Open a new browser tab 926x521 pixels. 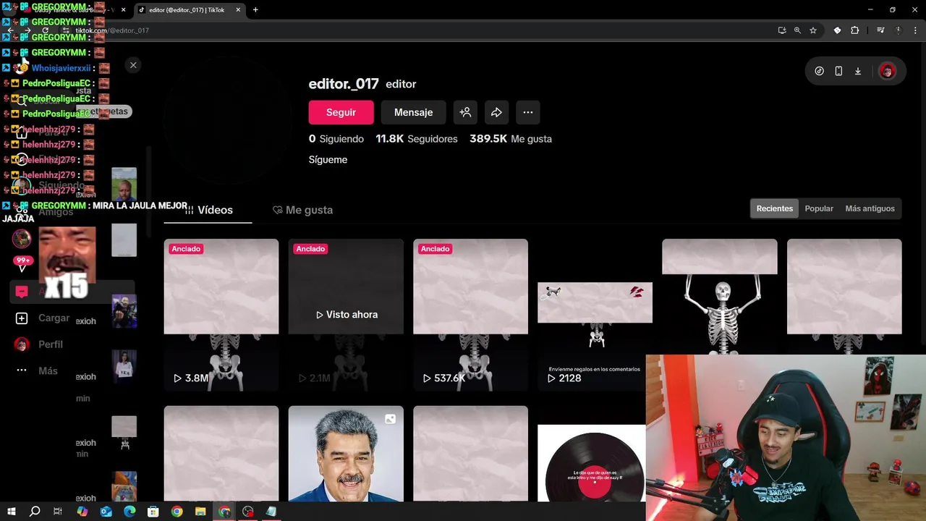click(255, 10)
